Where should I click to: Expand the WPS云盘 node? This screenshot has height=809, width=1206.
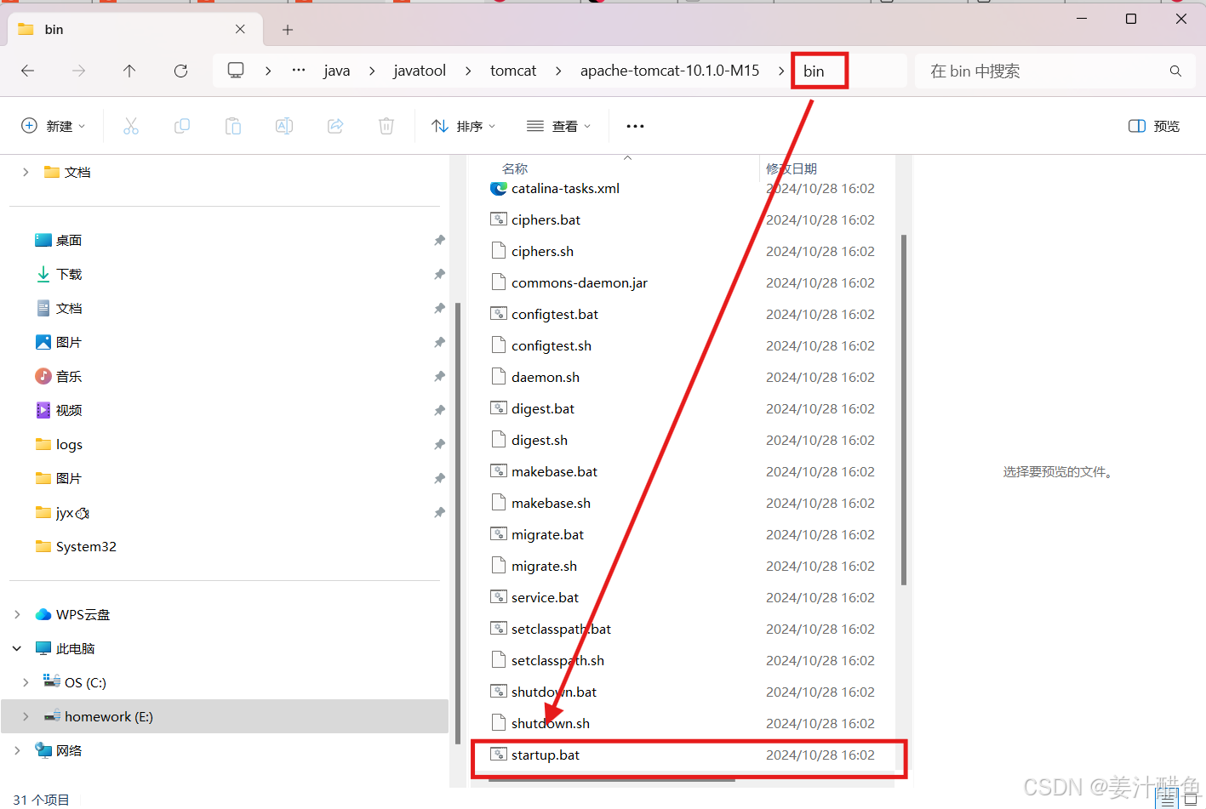click(17, 614)
